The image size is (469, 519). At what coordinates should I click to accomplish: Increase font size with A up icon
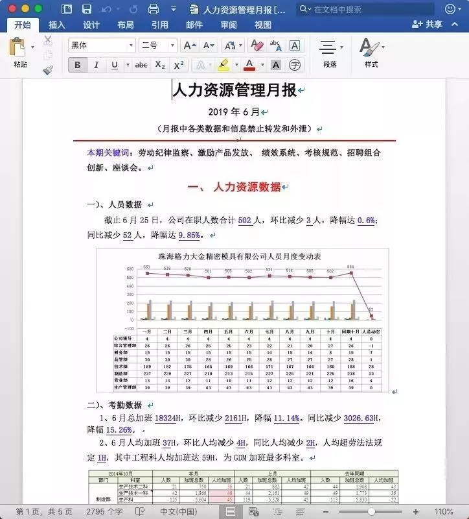(x=190, y=45)
